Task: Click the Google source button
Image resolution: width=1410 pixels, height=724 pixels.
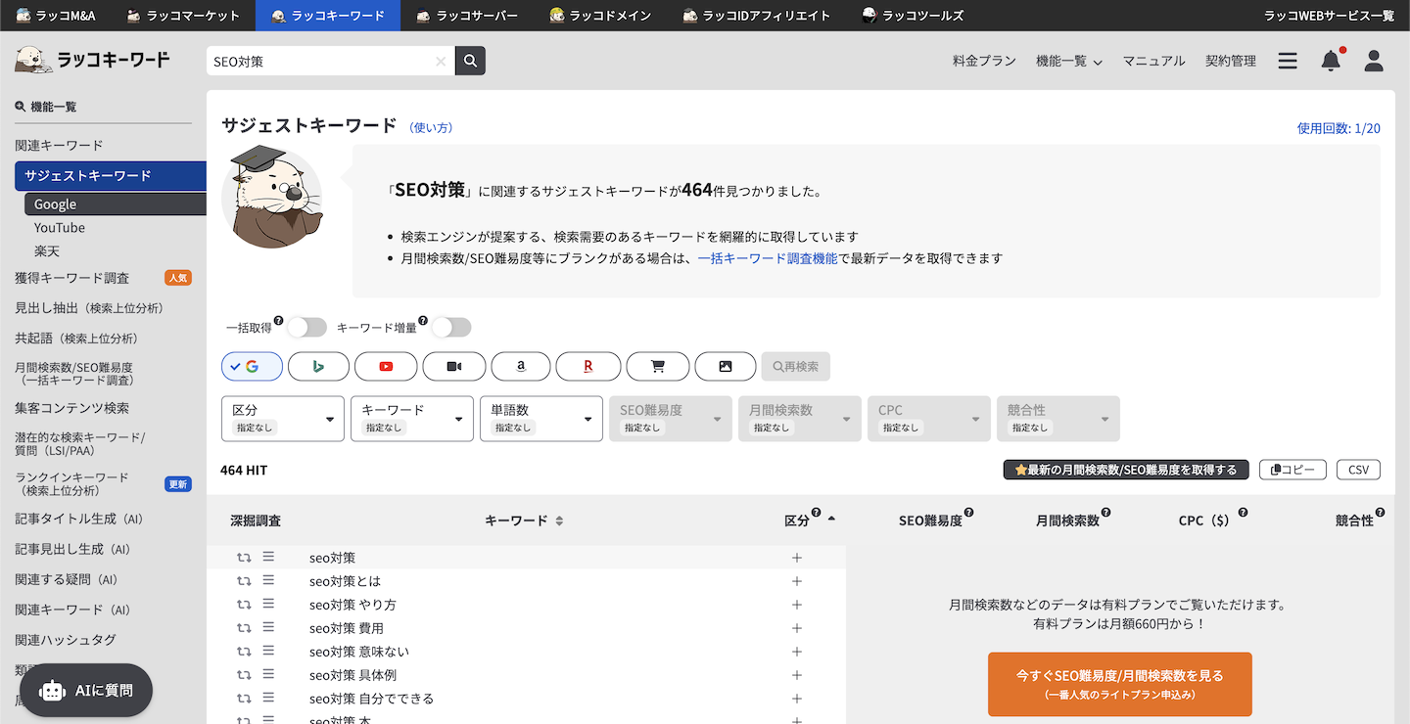Action: [252, 366]
